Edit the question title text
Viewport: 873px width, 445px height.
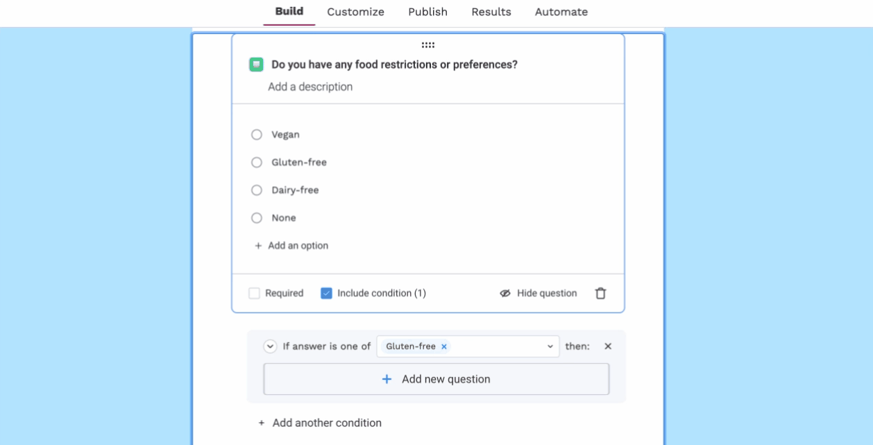(394, 65)
